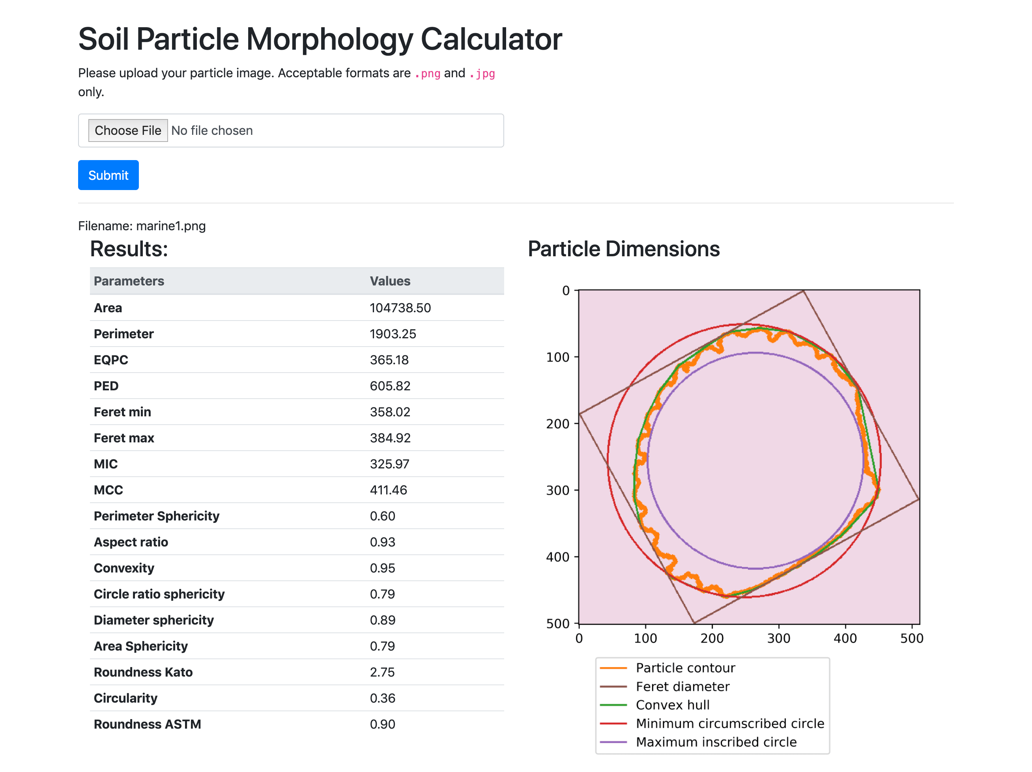
Task: Select the Convexity row label
Action: [x=123, y=569]
